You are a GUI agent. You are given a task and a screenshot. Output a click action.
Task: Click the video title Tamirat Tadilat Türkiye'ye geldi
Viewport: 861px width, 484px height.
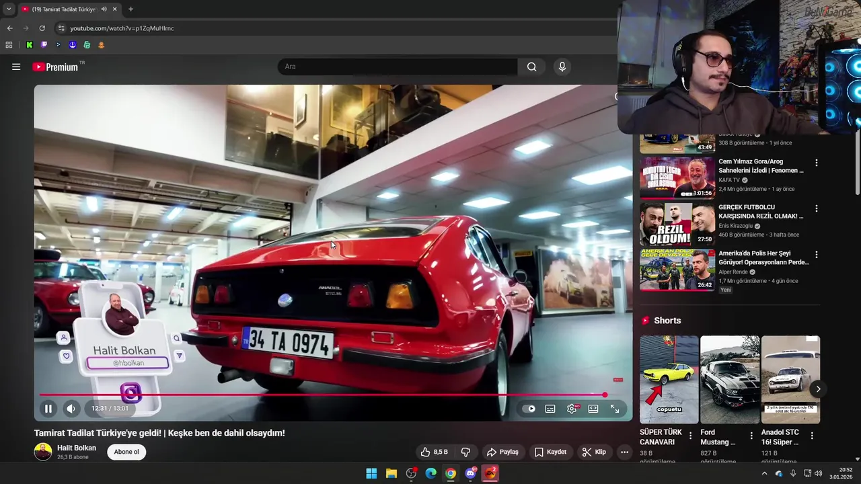(159, 433)
